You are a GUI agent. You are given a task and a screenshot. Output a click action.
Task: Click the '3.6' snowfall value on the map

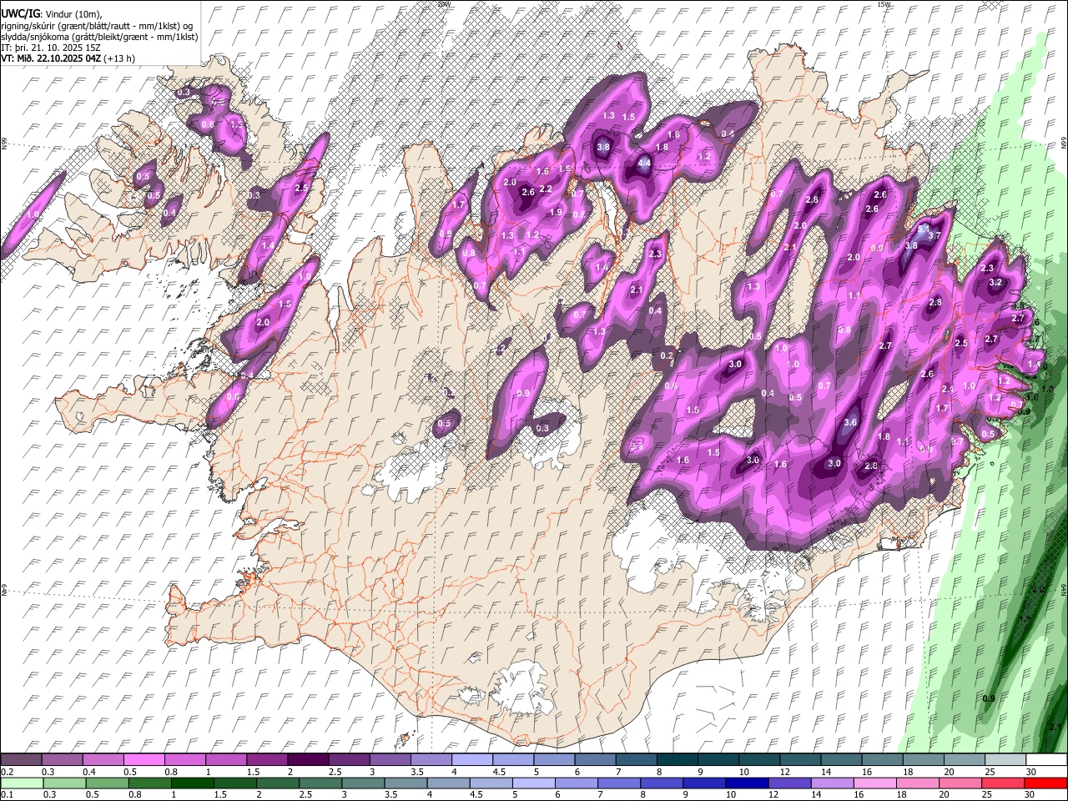tap(850, 422)
